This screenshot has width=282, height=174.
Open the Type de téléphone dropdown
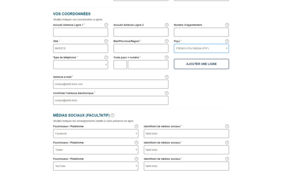[x=80, y=65]
